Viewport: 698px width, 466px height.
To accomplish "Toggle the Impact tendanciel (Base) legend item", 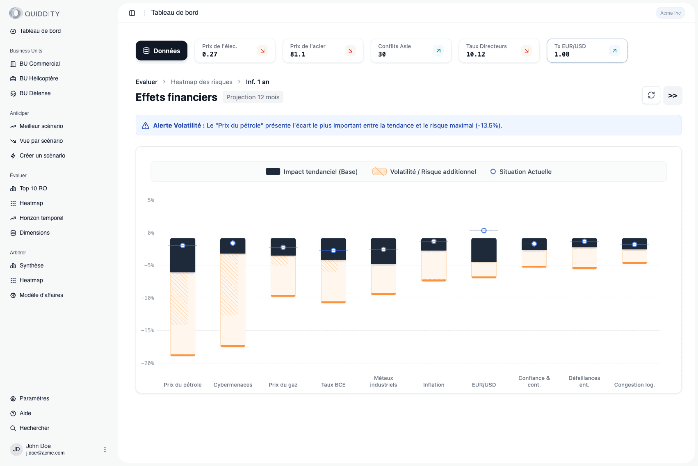I will tap(312, 171).
